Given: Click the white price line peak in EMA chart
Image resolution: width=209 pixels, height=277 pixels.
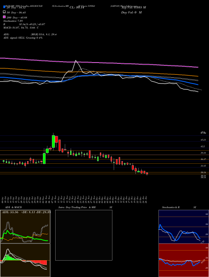Looking at the screenshot, I should click(76, 60).
